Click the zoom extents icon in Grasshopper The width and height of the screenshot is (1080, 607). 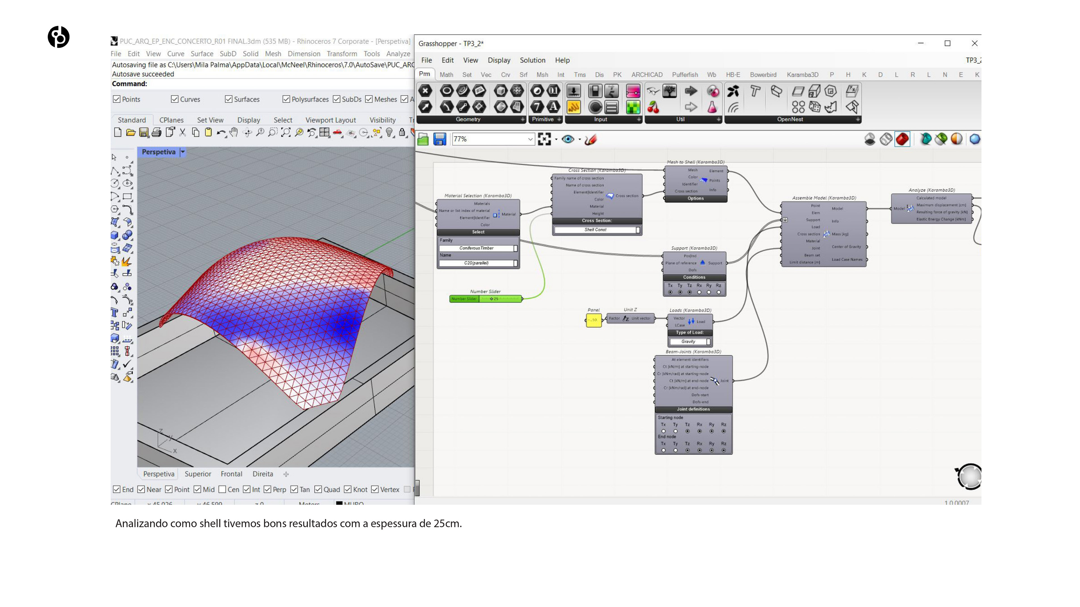pos(544,139)
